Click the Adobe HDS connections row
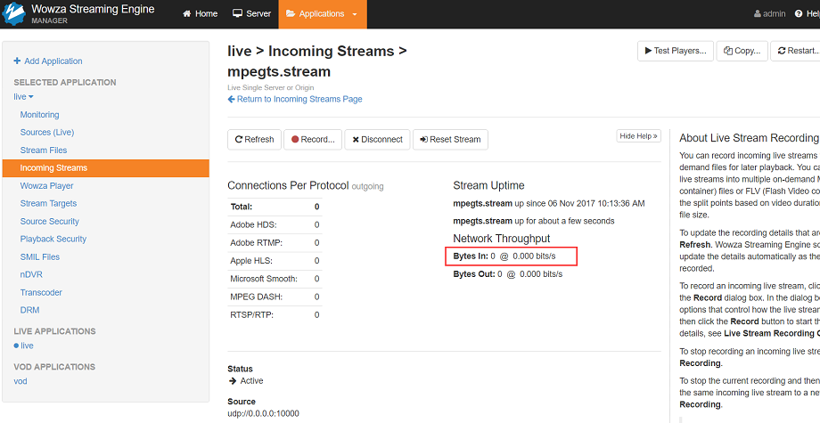Image resolution: width=820 pixels, height=423 pixels. (275, 224)
